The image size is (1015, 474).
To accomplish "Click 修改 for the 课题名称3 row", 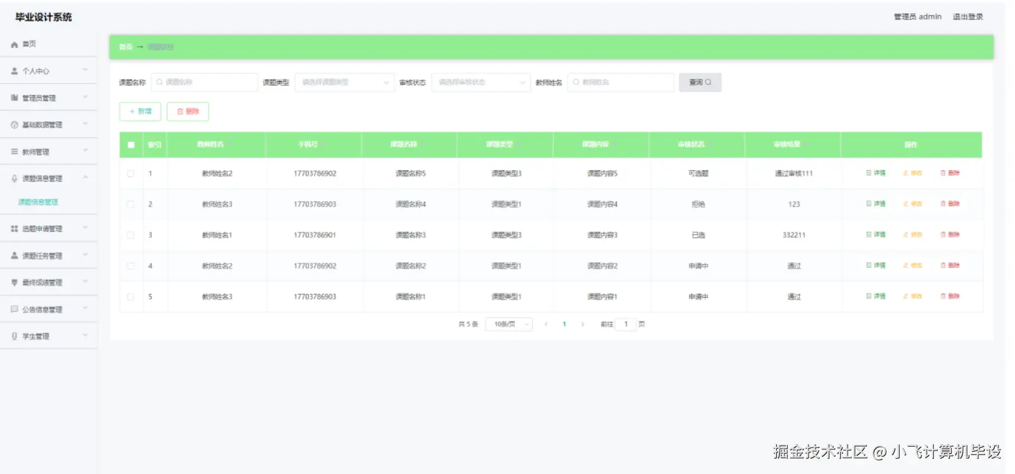I will click(x=912, y=235).
